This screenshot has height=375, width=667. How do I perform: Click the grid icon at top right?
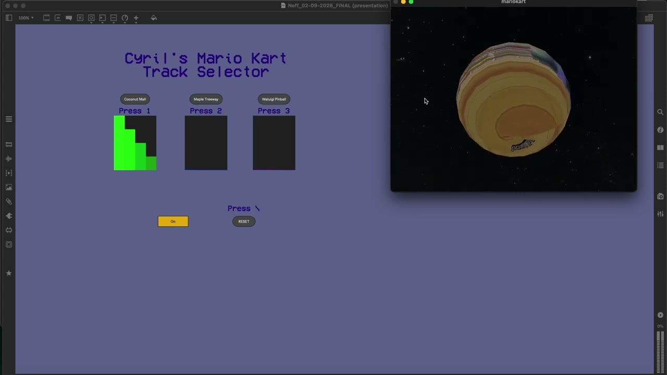(x=649, y=18)
